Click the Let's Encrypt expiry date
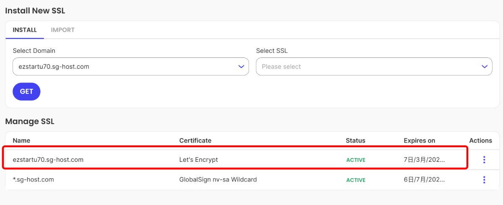Screen dimensions: 503x205 (424, 160)
